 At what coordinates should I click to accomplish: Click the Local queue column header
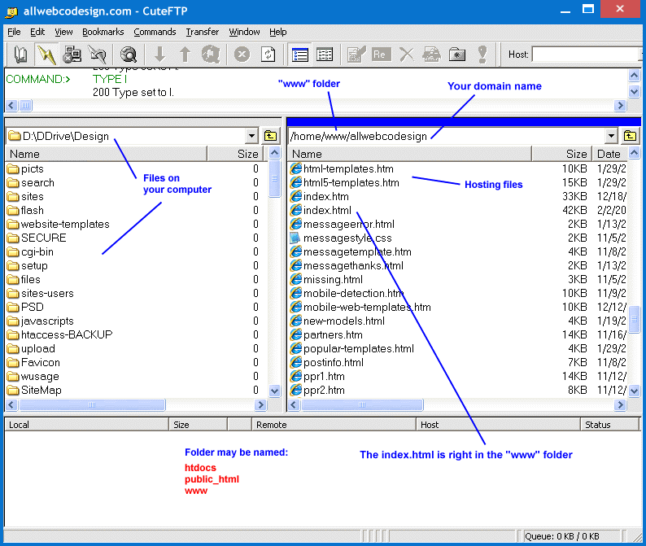click(x=86, y=425)
